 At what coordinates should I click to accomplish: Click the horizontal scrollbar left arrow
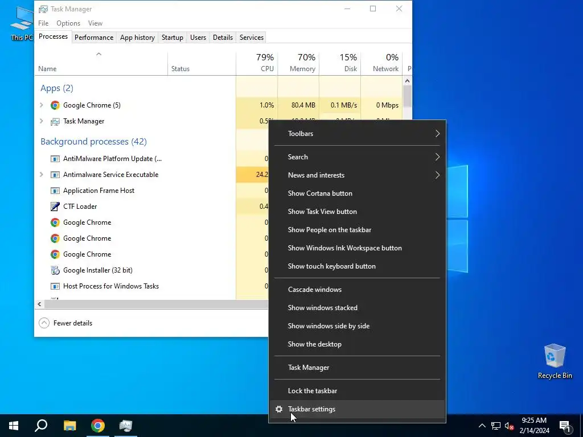pyautogui.click(x=39, y=304)
